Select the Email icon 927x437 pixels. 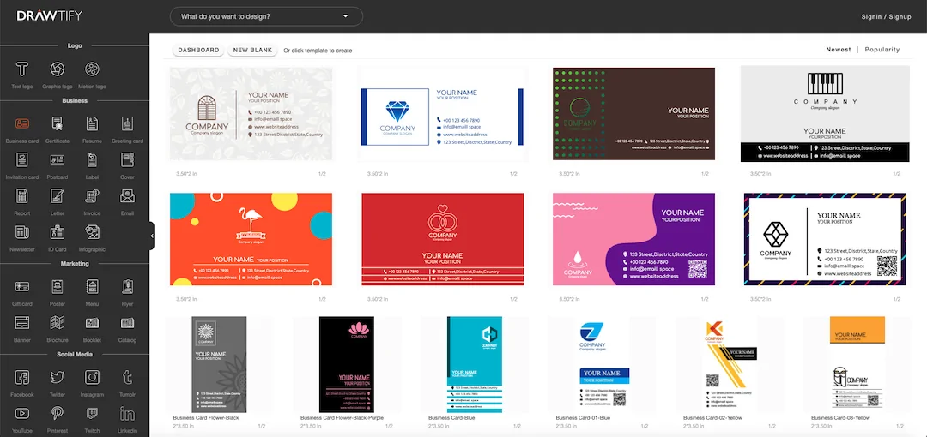tap(127, 195)
